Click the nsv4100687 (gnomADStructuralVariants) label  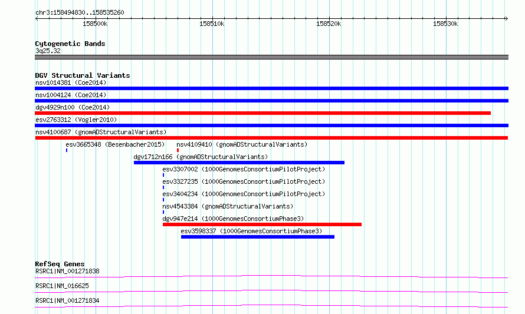[x=101, y=132]
